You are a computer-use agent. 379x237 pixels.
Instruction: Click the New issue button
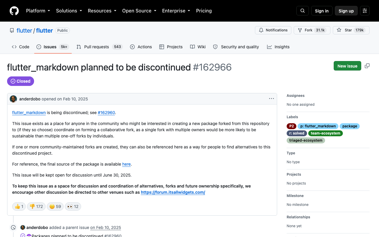point(347,66)
